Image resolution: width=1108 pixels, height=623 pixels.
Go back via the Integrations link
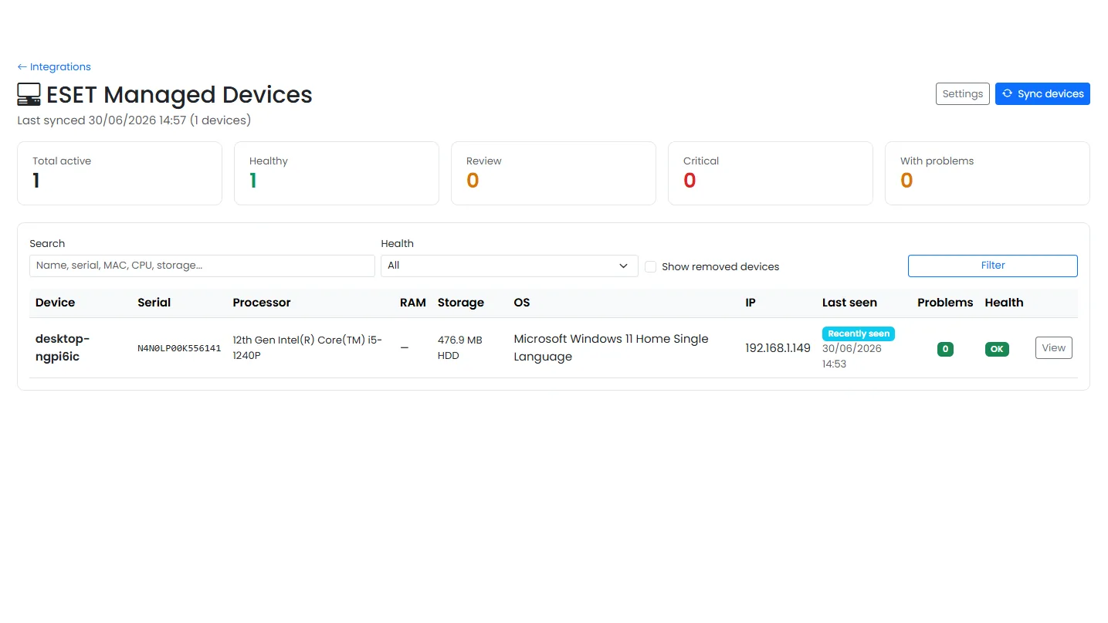[x=54, y=67]
